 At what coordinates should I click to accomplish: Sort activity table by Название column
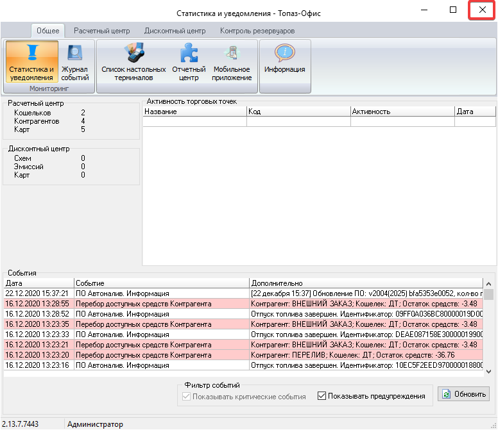click(x=194, y=112)
